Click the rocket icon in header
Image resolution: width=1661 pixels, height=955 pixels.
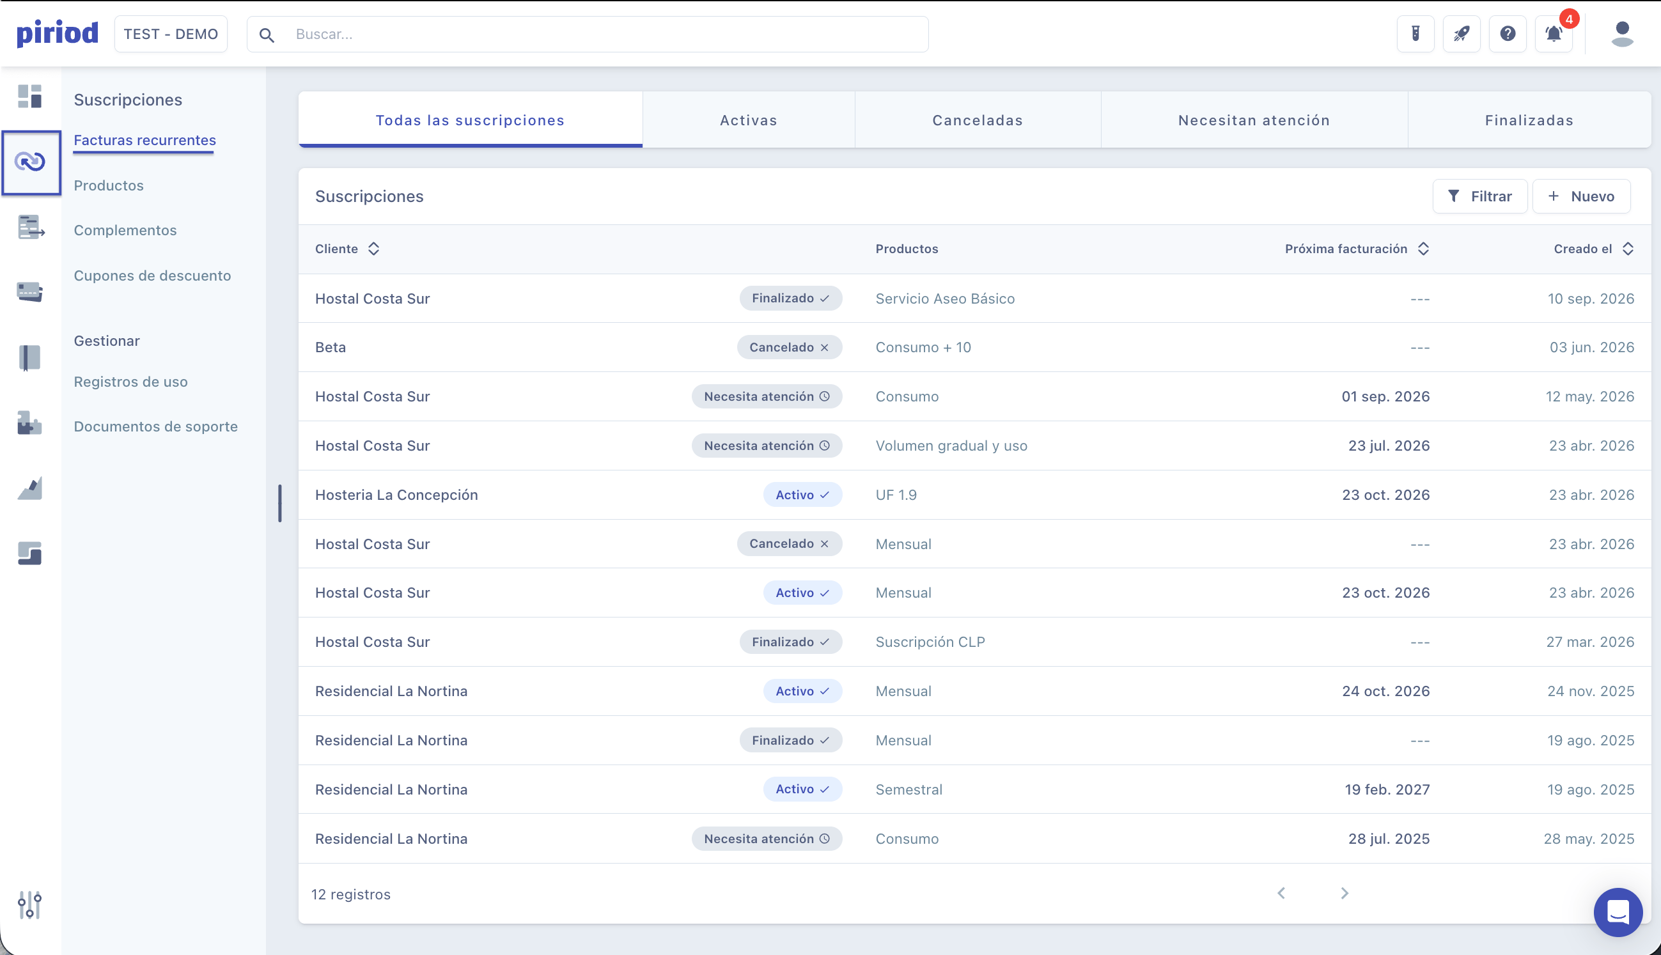(x=1462, y=34)
